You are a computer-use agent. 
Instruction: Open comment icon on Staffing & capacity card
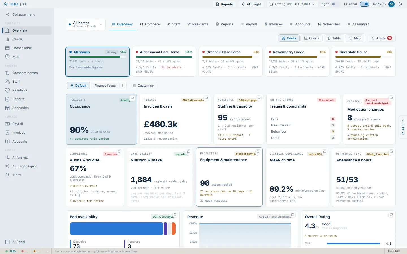tap(259, 98)
